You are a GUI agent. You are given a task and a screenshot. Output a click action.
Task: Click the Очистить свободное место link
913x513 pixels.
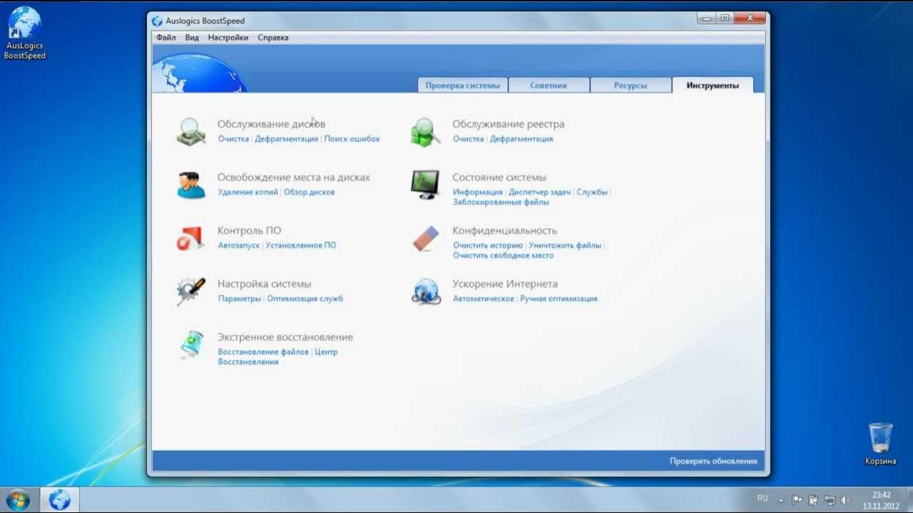[504, 255]
